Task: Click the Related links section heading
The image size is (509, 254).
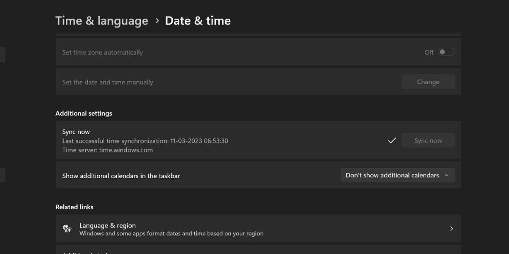Action: click(x=75, y=207)
